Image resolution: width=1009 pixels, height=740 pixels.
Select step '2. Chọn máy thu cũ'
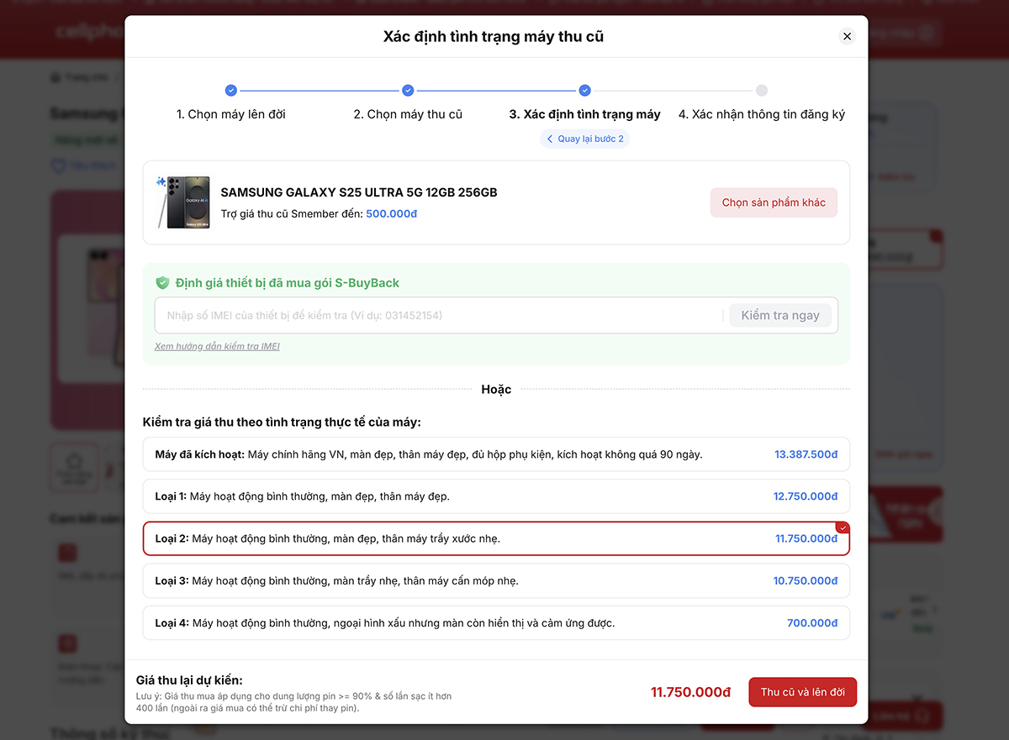click(x=408, y=114)
